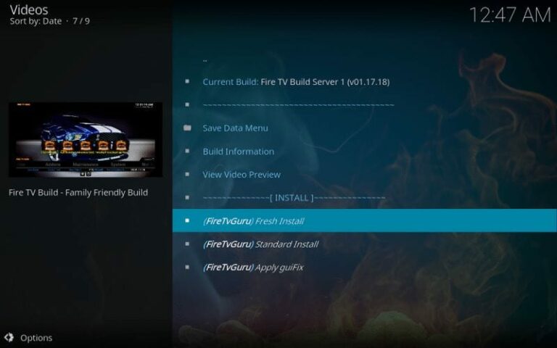Screen dimensions: 557x348
Task: Click the Videos heading
Action: point(29,9)
